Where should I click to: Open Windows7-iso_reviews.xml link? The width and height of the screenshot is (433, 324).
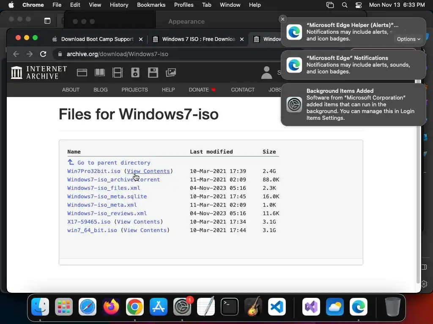click(x=107, y=213)
